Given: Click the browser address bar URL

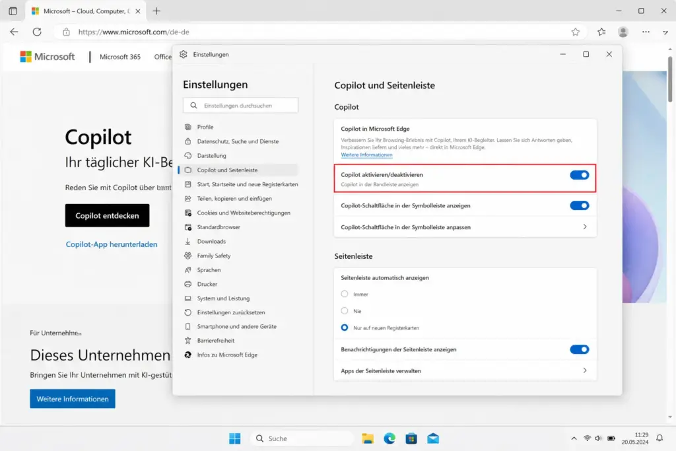Looking at the screenshot, I should (133, 32).
